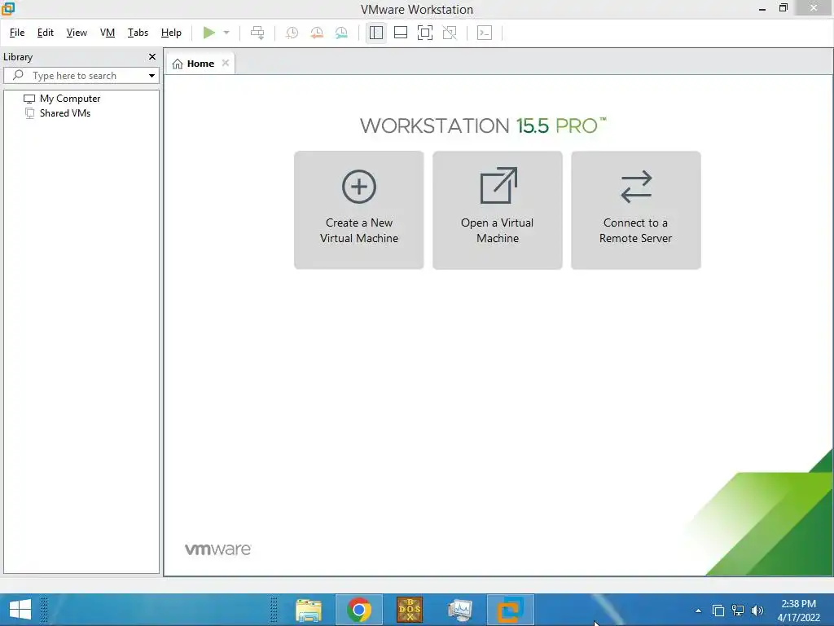Image resolution: width=834 pixels, height=626 pixels.
Task: Open the Edit menu
Action: 46,33
